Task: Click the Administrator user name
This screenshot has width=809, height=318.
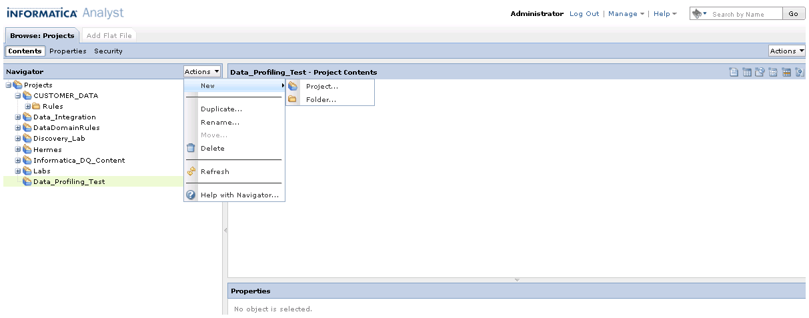Action: pos(537,14)
